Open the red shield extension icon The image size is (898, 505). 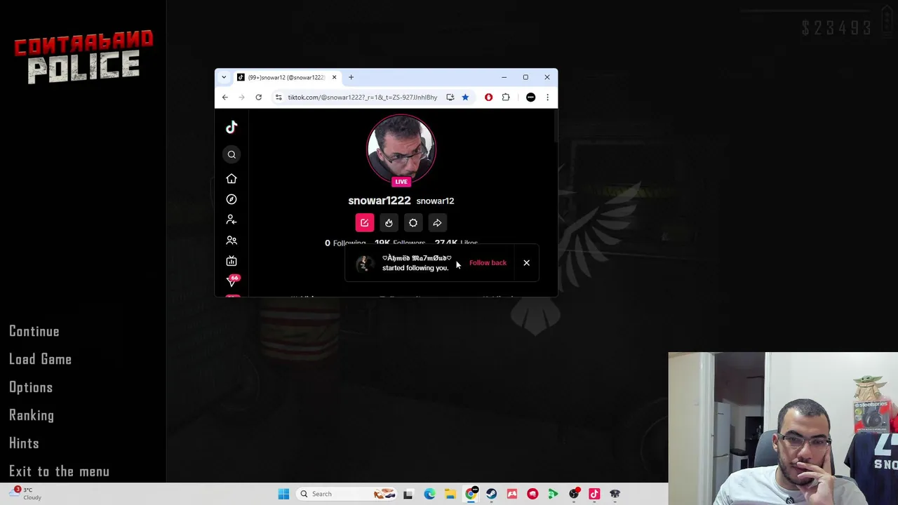(x=489, y=97)
